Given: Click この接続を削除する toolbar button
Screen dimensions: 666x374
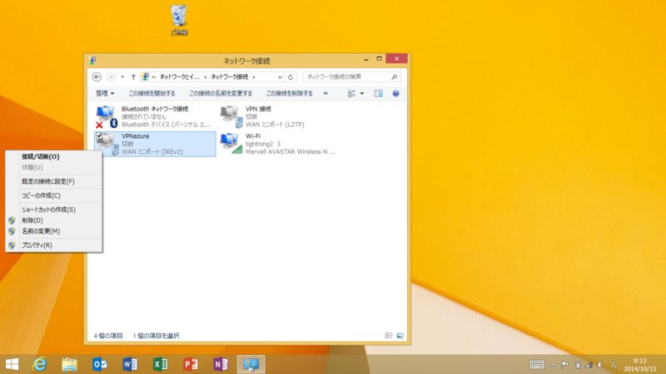Looking at the screenshot, I should pyautogui.click(x=289, y=93).
